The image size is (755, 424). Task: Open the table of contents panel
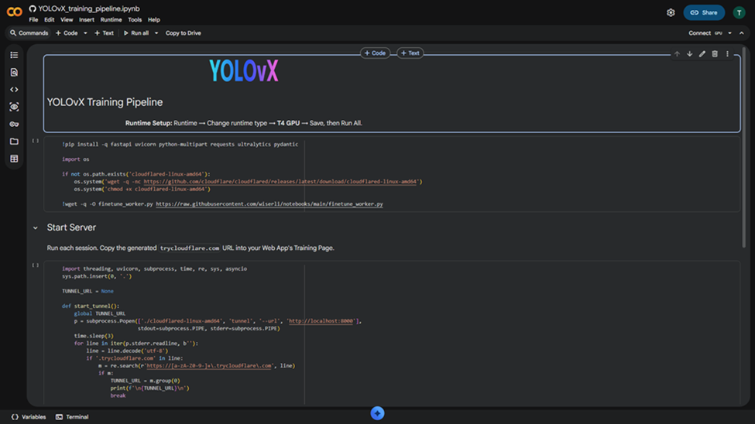(x=14, y=55)
